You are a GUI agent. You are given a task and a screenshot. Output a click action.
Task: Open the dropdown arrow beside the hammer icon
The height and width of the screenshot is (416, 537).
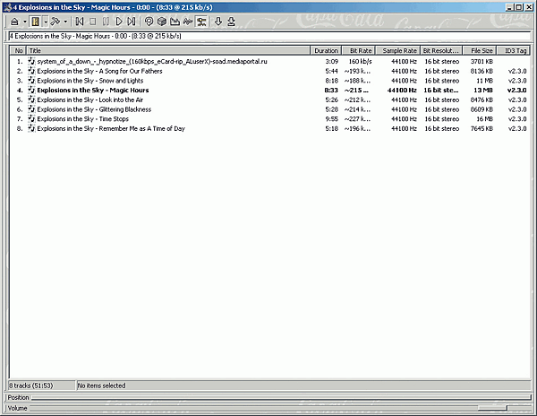point(65,22)
